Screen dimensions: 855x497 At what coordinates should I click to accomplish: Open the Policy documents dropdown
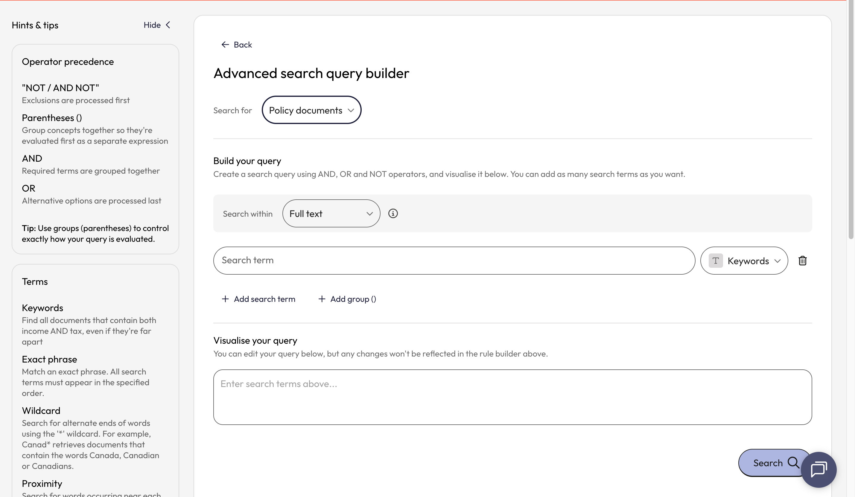[311, 110]
